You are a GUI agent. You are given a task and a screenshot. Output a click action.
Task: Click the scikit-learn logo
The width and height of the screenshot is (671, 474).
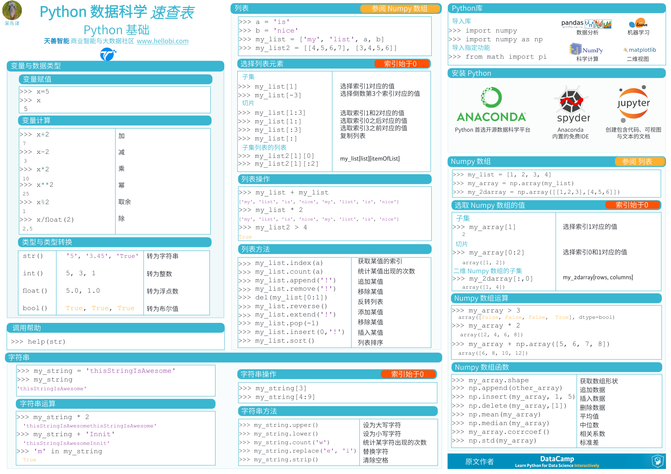tap(638, 23)
